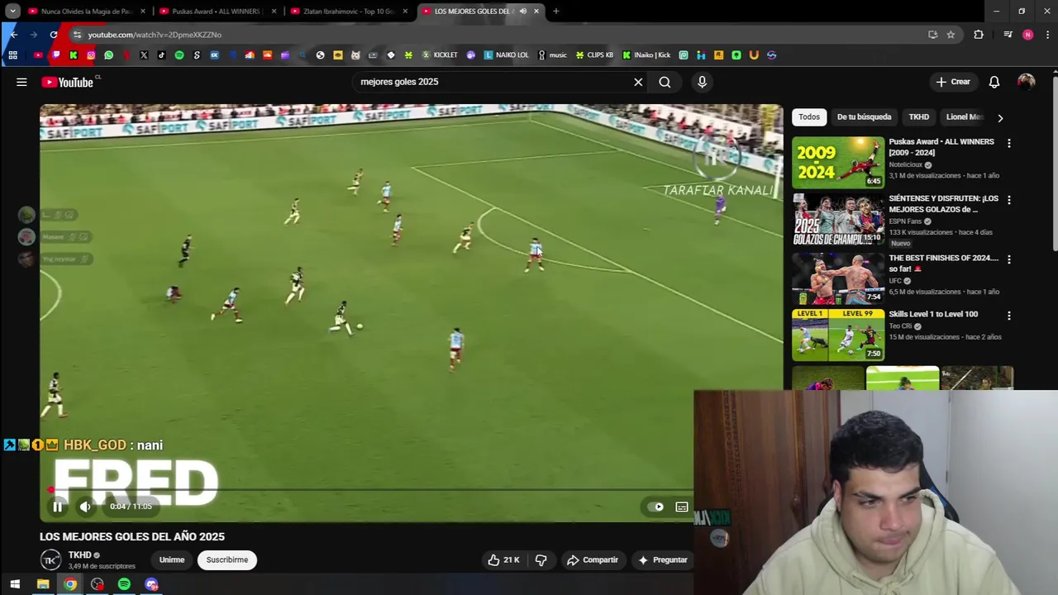Open 'SIÉNTENSE Y DISFRUTEN' video title
The image size is (1058, 595).
[x=944, y=204]
